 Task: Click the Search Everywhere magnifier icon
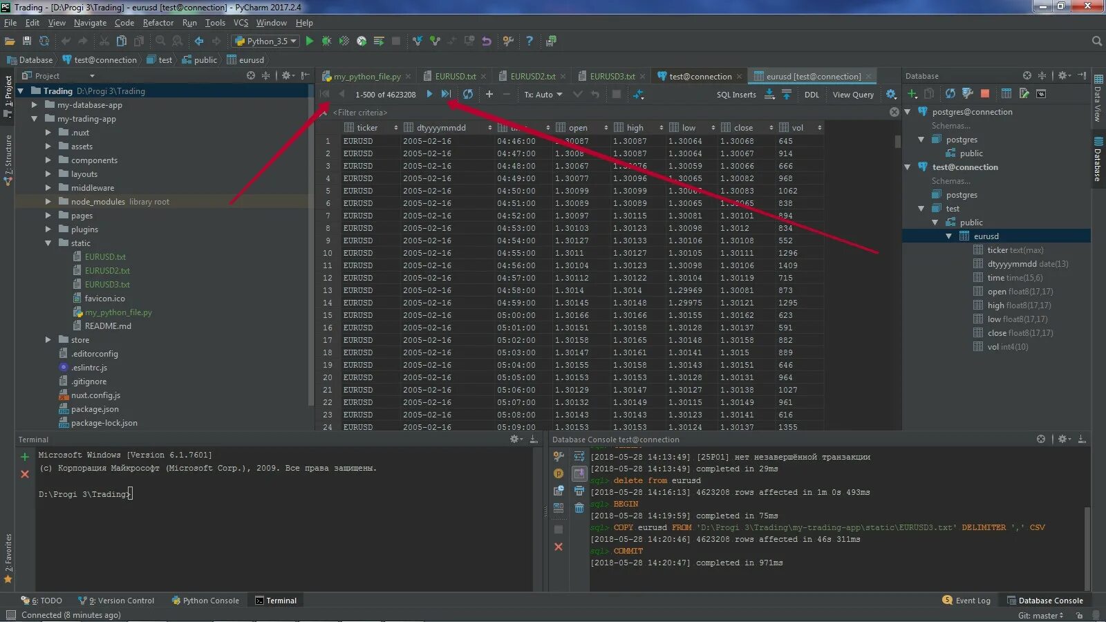pos(1096,41)
